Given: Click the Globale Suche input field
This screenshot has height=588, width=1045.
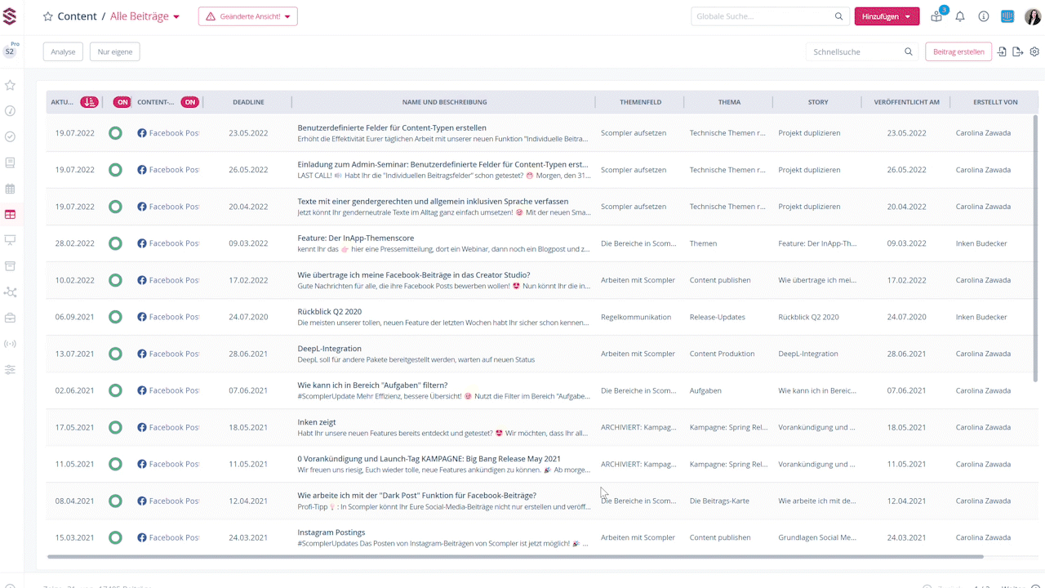Looking at the screenshot, I should pyautogui.click(x=762, y=16).
